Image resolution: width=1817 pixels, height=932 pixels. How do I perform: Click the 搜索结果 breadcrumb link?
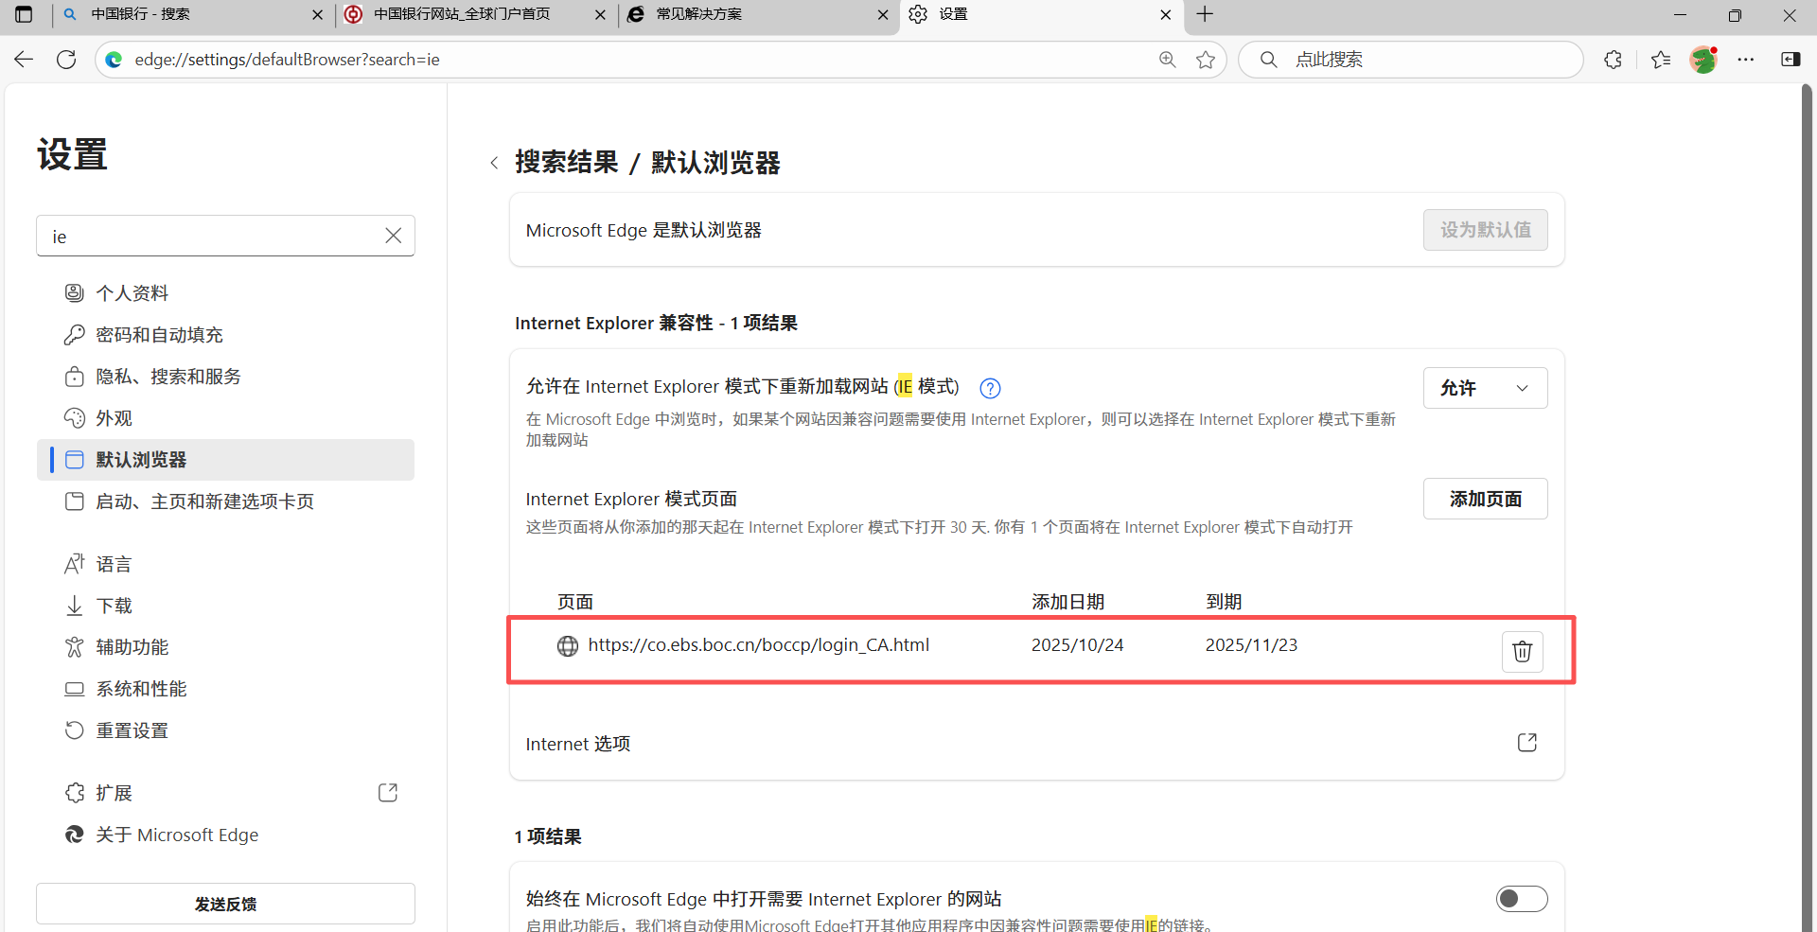pyautogui.click(x=567, y=163)
